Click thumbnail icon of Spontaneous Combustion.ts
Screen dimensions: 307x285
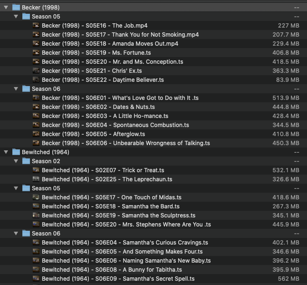coord(36,125)
